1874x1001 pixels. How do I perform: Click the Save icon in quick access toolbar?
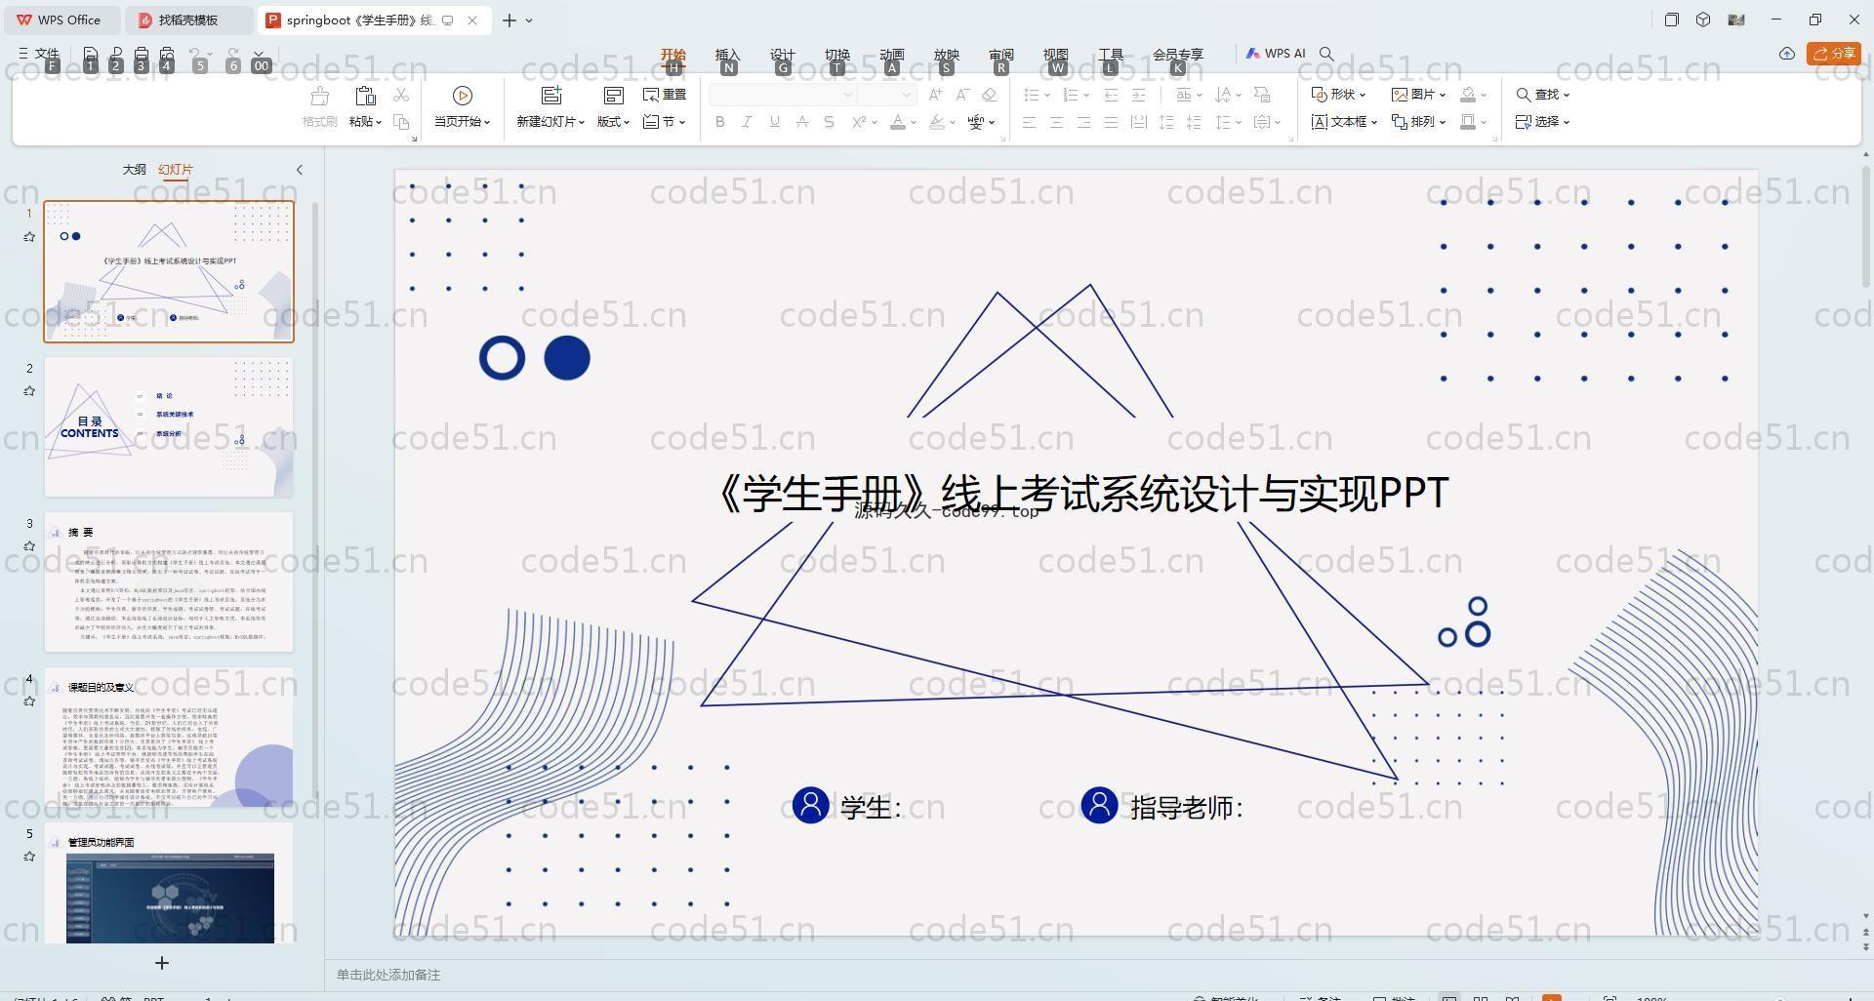(x=90, y=54)
